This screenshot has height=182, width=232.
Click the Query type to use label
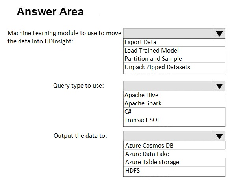click(x=78, y=86)
